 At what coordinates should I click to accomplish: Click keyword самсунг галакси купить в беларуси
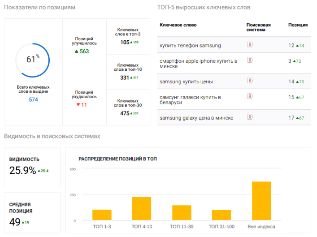[x=190, y=100]
